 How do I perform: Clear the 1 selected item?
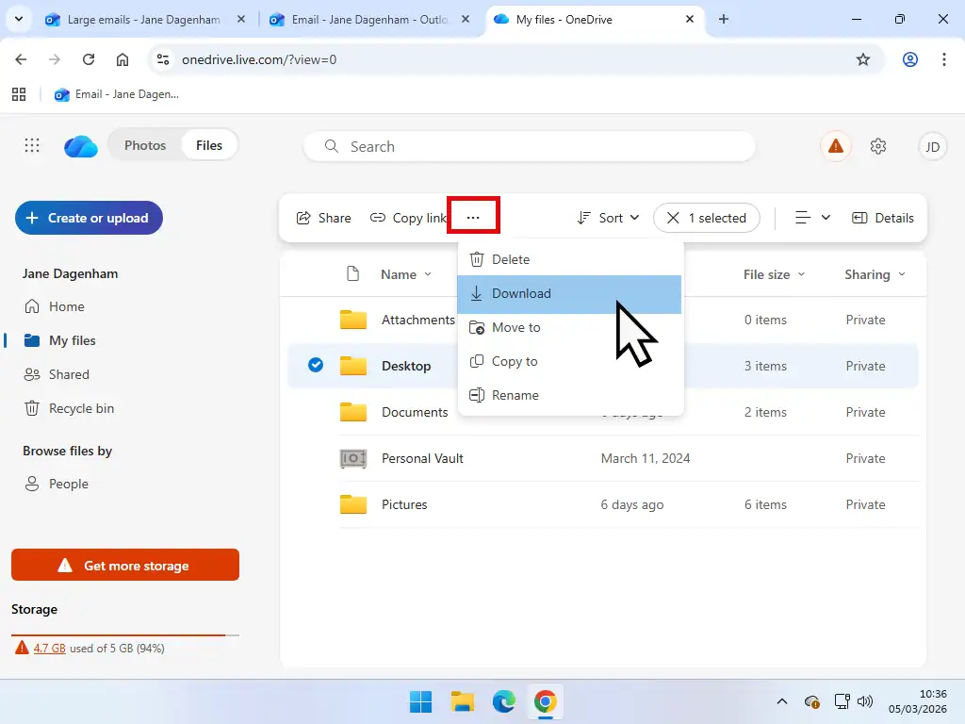(x=675, y=218)
